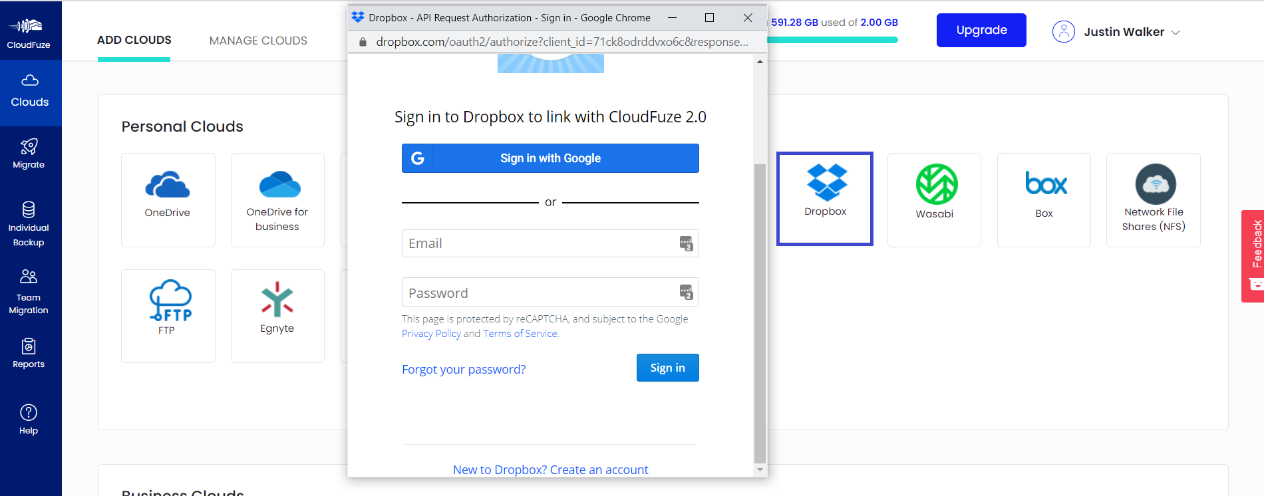Click the Sign in with Google button

pos(550,158)
